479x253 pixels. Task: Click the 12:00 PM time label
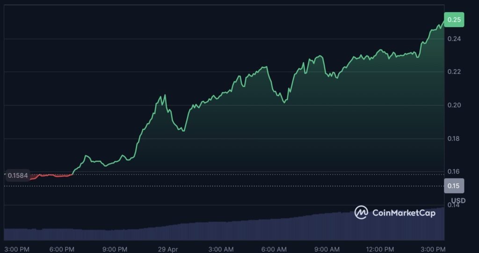[x=380, y=249]
